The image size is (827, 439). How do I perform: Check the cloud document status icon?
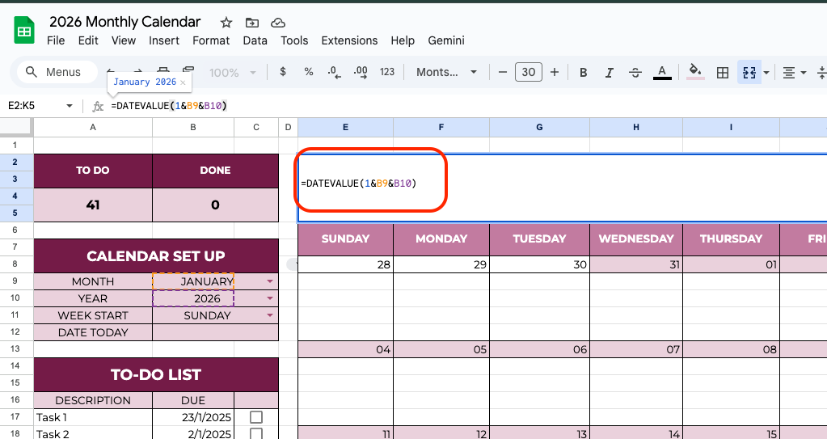[278, 22]
